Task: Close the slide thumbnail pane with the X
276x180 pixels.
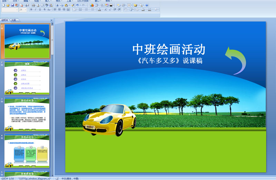Action: (51, 20)
